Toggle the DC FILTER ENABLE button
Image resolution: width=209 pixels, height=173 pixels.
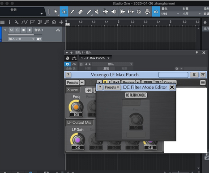point(136,95)
